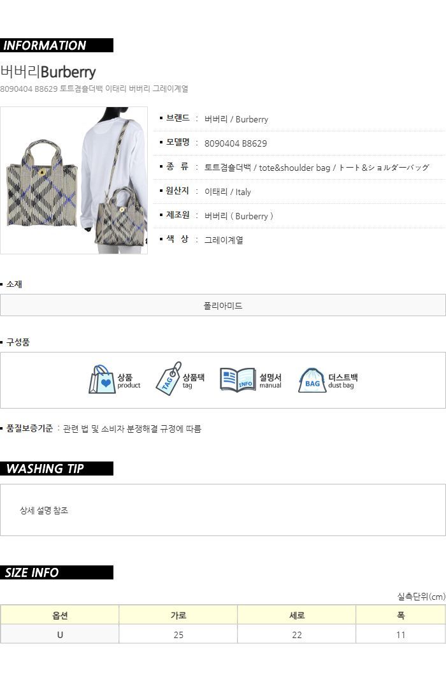Select the width value 25 cell
This screenshot has width=446, height=698.
(178, 634)
